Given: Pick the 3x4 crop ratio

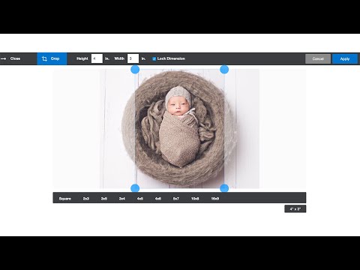Looking at the screenshot, I should coord(122,199).
